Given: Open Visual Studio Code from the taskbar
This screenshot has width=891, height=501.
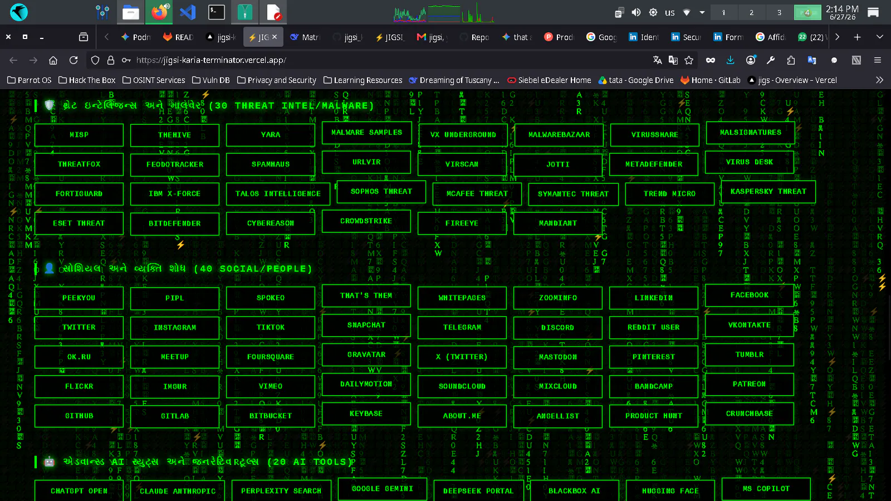Looking at the screenshot, I should pos(188,12).
